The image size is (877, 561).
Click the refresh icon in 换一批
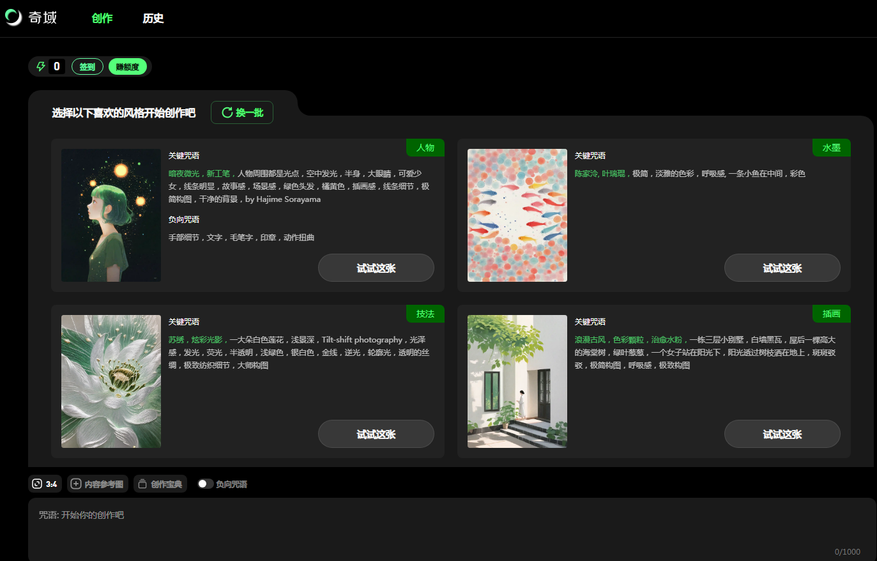click(227, 112)
